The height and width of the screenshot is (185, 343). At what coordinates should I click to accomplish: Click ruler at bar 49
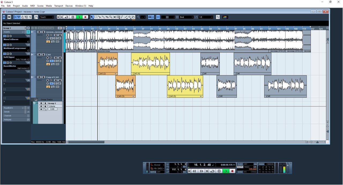tap(168, 29)
